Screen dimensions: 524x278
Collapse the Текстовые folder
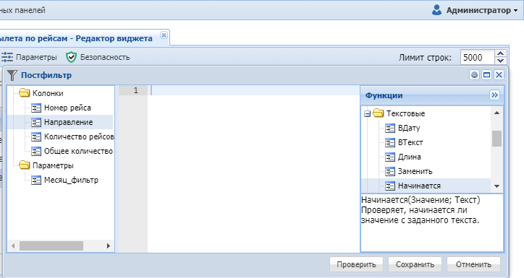point(367,113)
